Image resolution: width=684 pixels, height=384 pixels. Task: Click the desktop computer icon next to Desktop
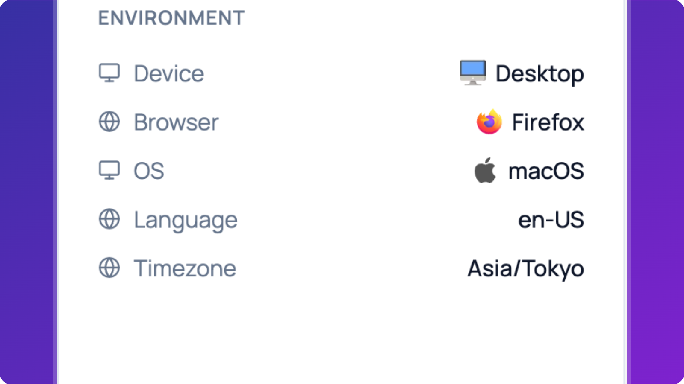click(x=472, y=73)
